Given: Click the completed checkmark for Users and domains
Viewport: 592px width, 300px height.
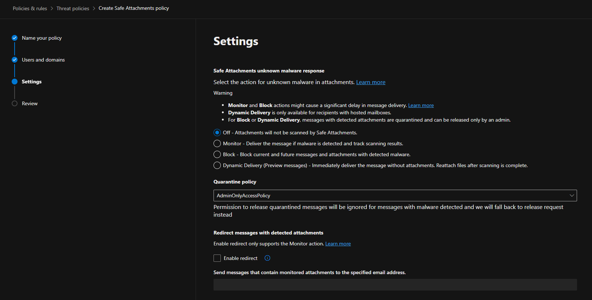Looking at the screenshot, I should [x=15, y=60].
